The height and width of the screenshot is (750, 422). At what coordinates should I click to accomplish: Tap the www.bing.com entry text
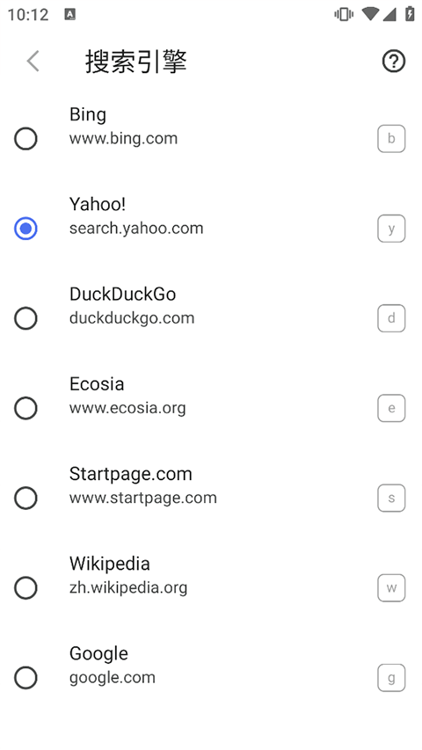coord(123,139)
